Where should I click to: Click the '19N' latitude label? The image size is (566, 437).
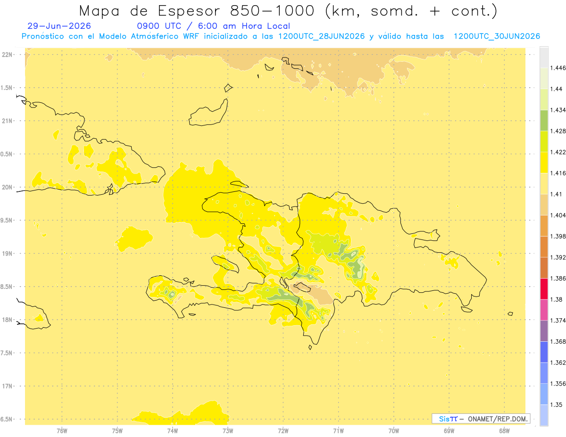coord(8,254)
